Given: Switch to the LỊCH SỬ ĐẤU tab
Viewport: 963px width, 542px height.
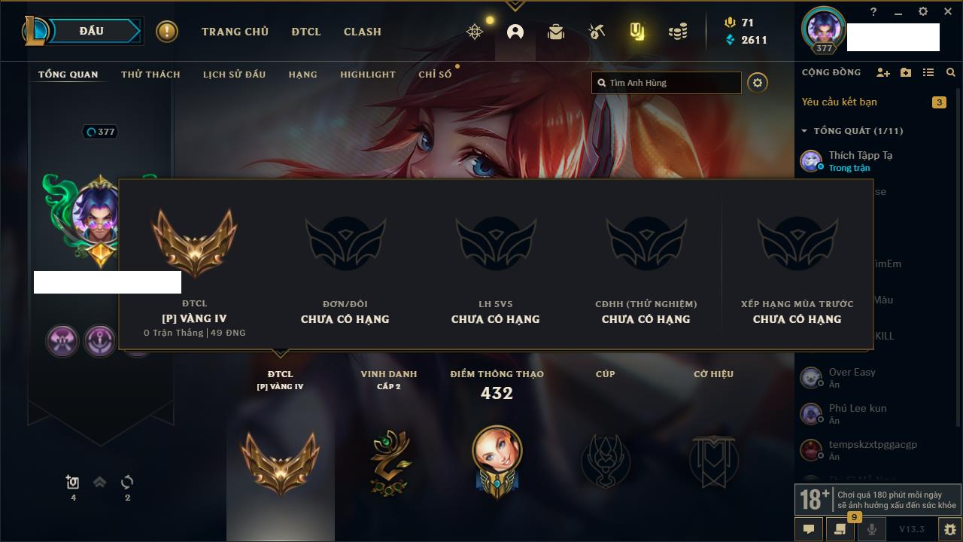Looking at the screenshot, I should point(234,75).
